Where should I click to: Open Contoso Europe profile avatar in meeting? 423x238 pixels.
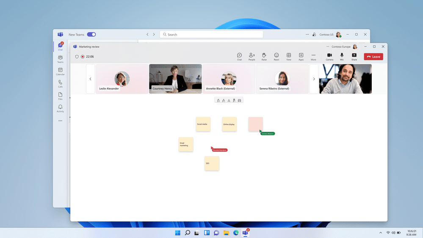pyautogui.click(x=355, y=47)
